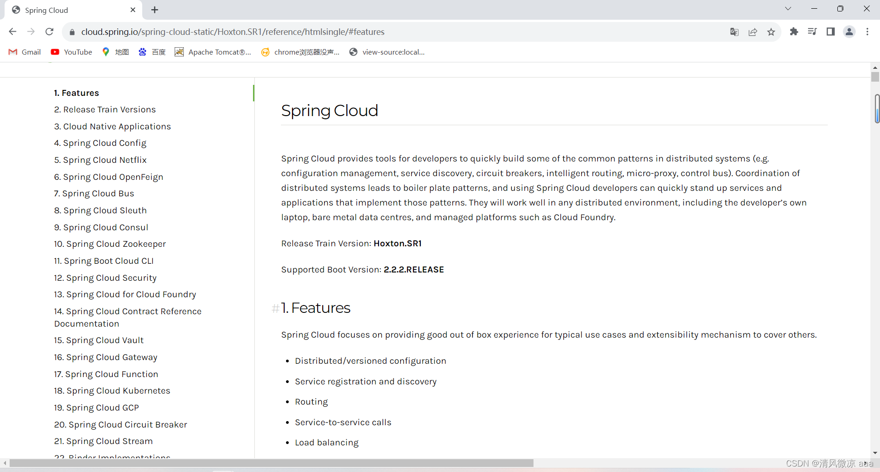
Task: Go to 20. Spring Cloud Circuit Breaker
Action: coord(121,425)
